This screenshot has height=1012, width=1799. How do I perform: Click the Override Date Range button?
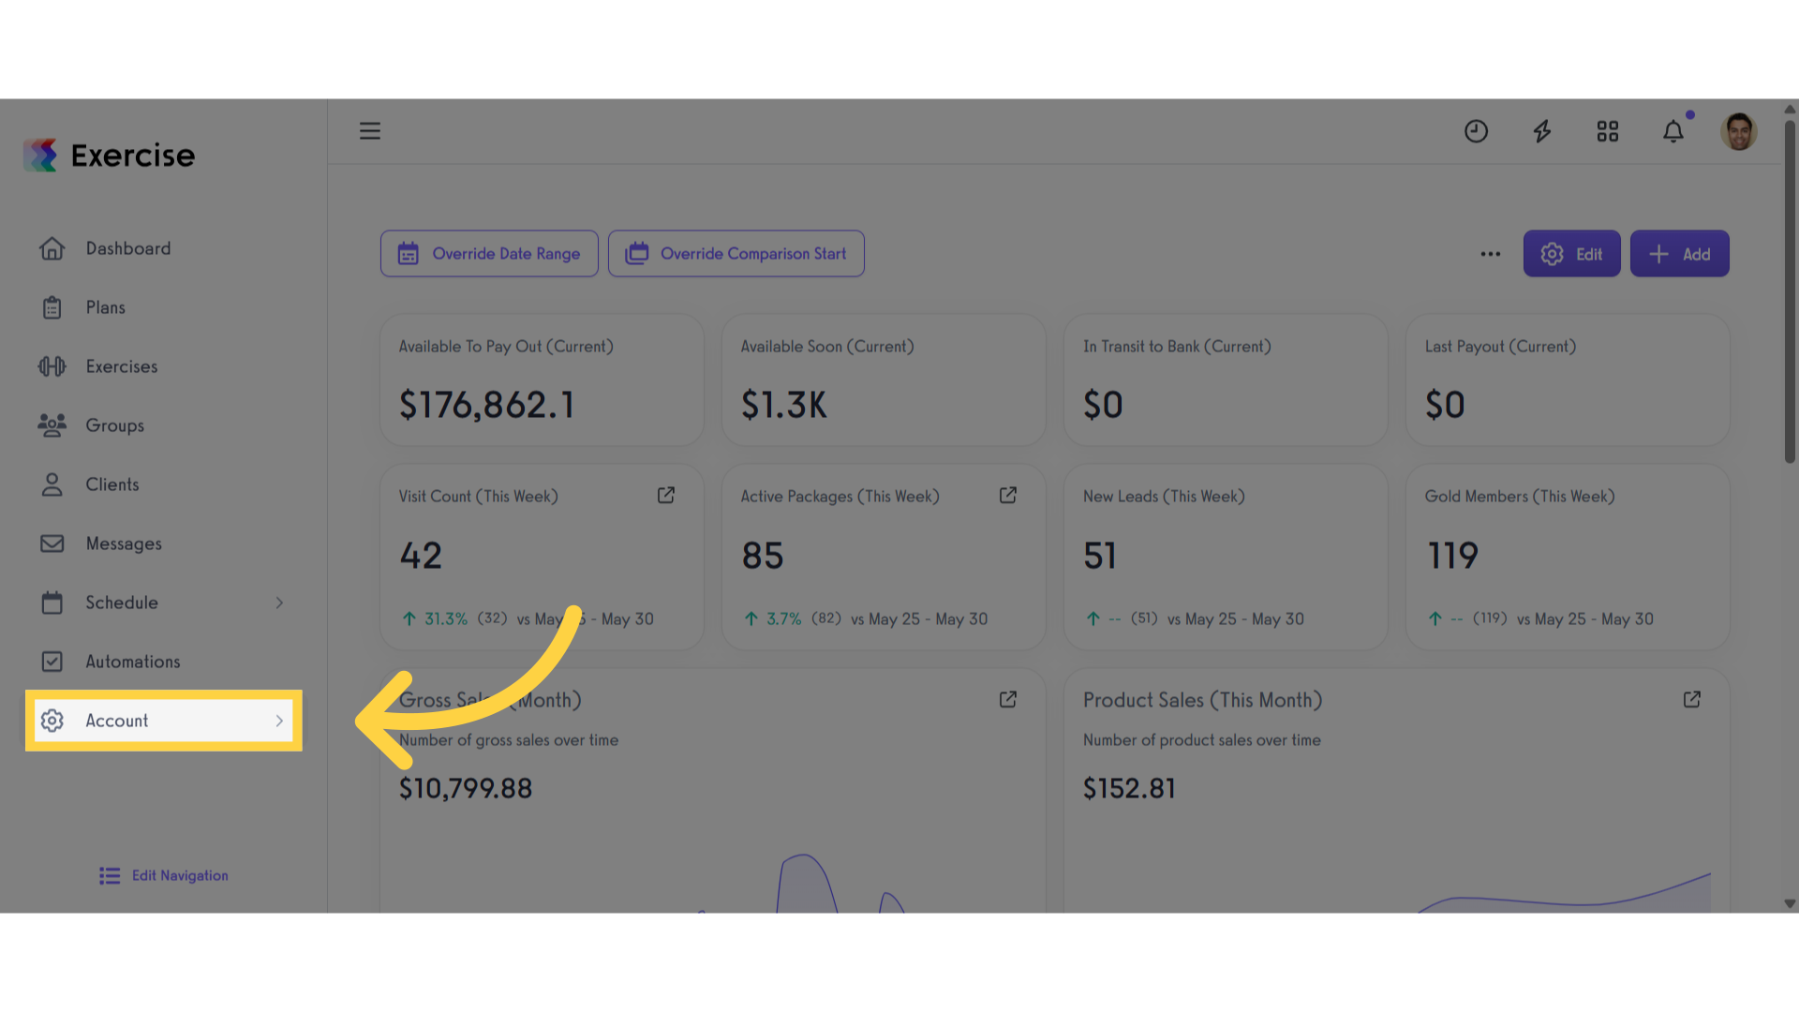pyautogui.click(x=489, y=254)
